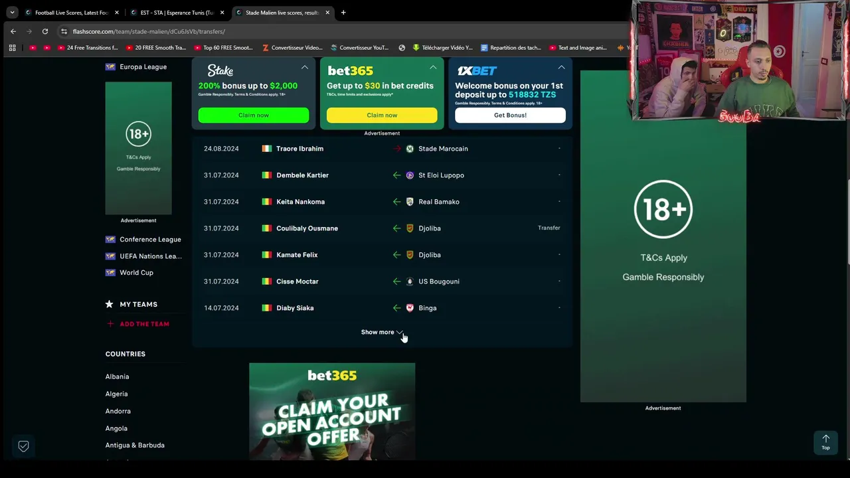Expand transfers with Show more

click(382, 332)
